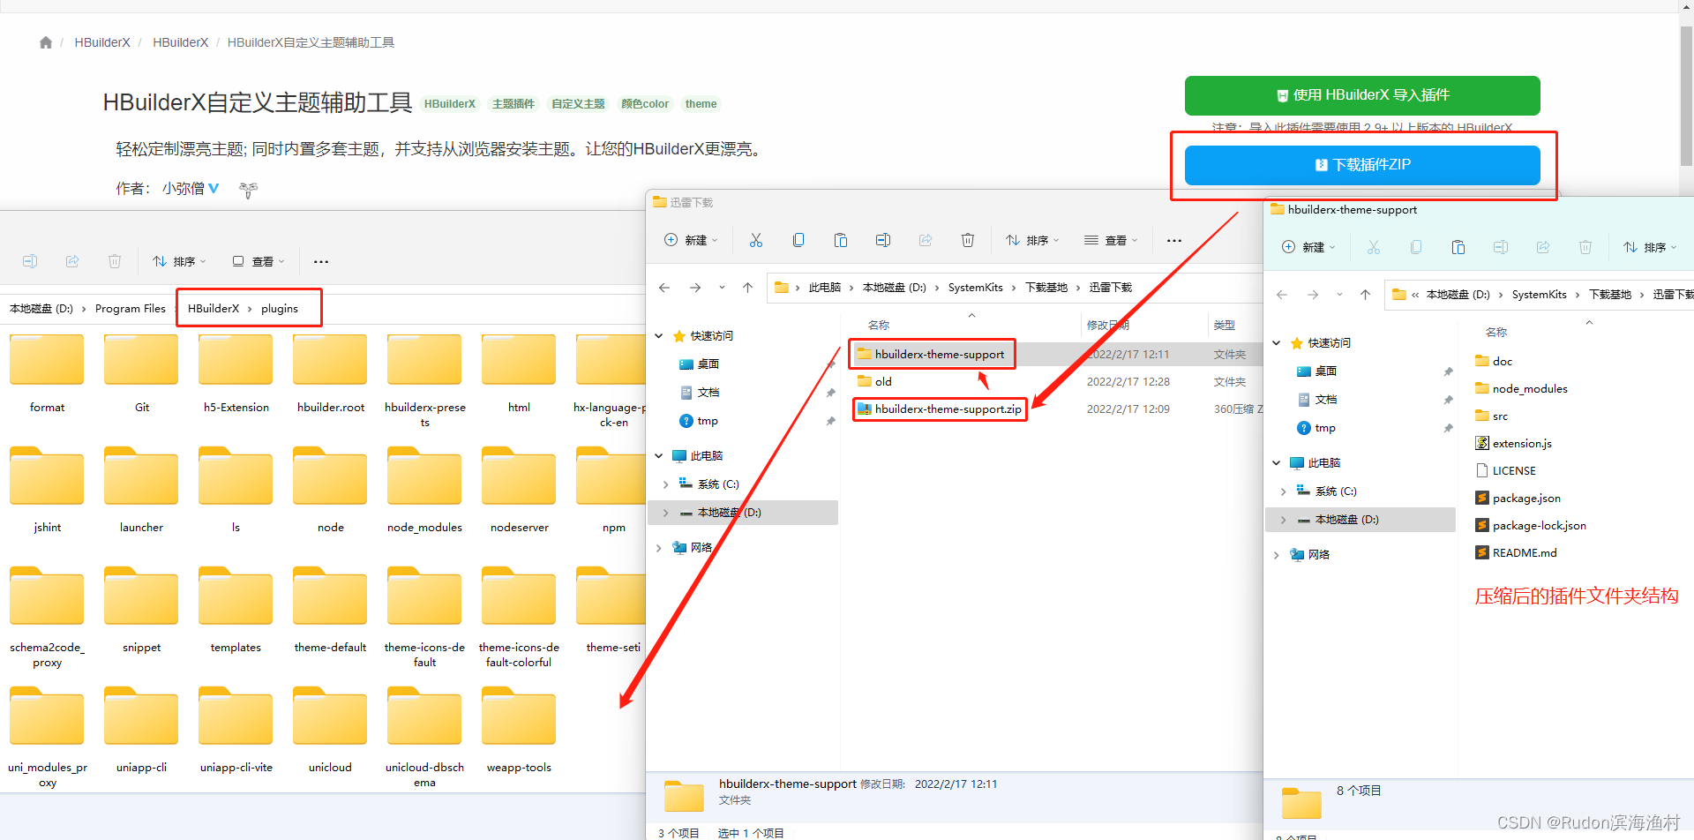Collapse 快速访问 in 迅雷下载 window
Viewport: 1694px width, 840px height.
[x=659, y=336]
